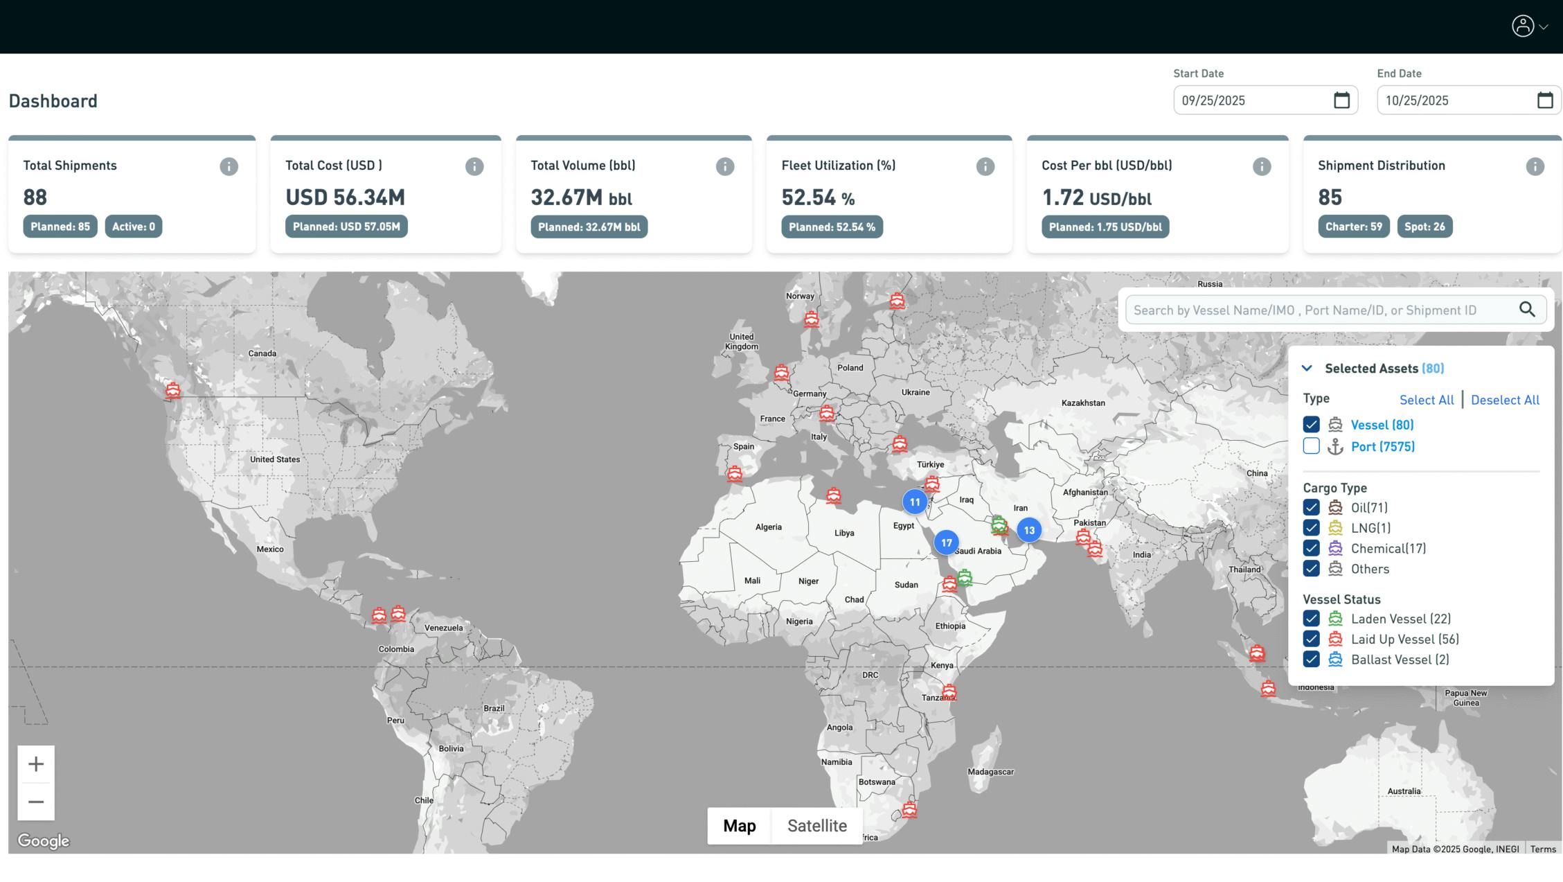The image size is (1563, 882).
Task: Open the End Date date picker
Action: click(x=1544, y=100)
